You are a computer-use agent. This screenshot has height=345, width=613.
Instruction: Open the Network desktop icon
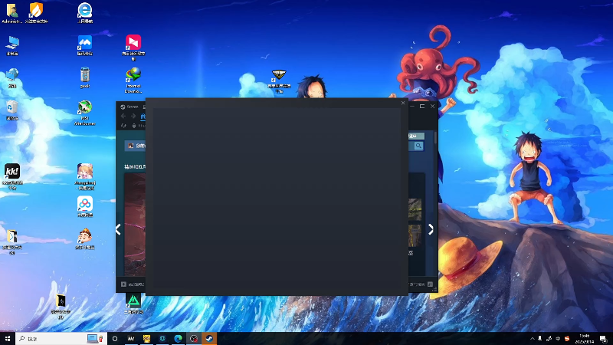point(12,78)
